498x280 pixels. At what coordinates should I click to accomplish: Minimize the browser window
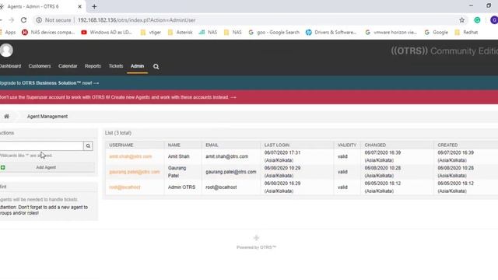pos(471,6)
